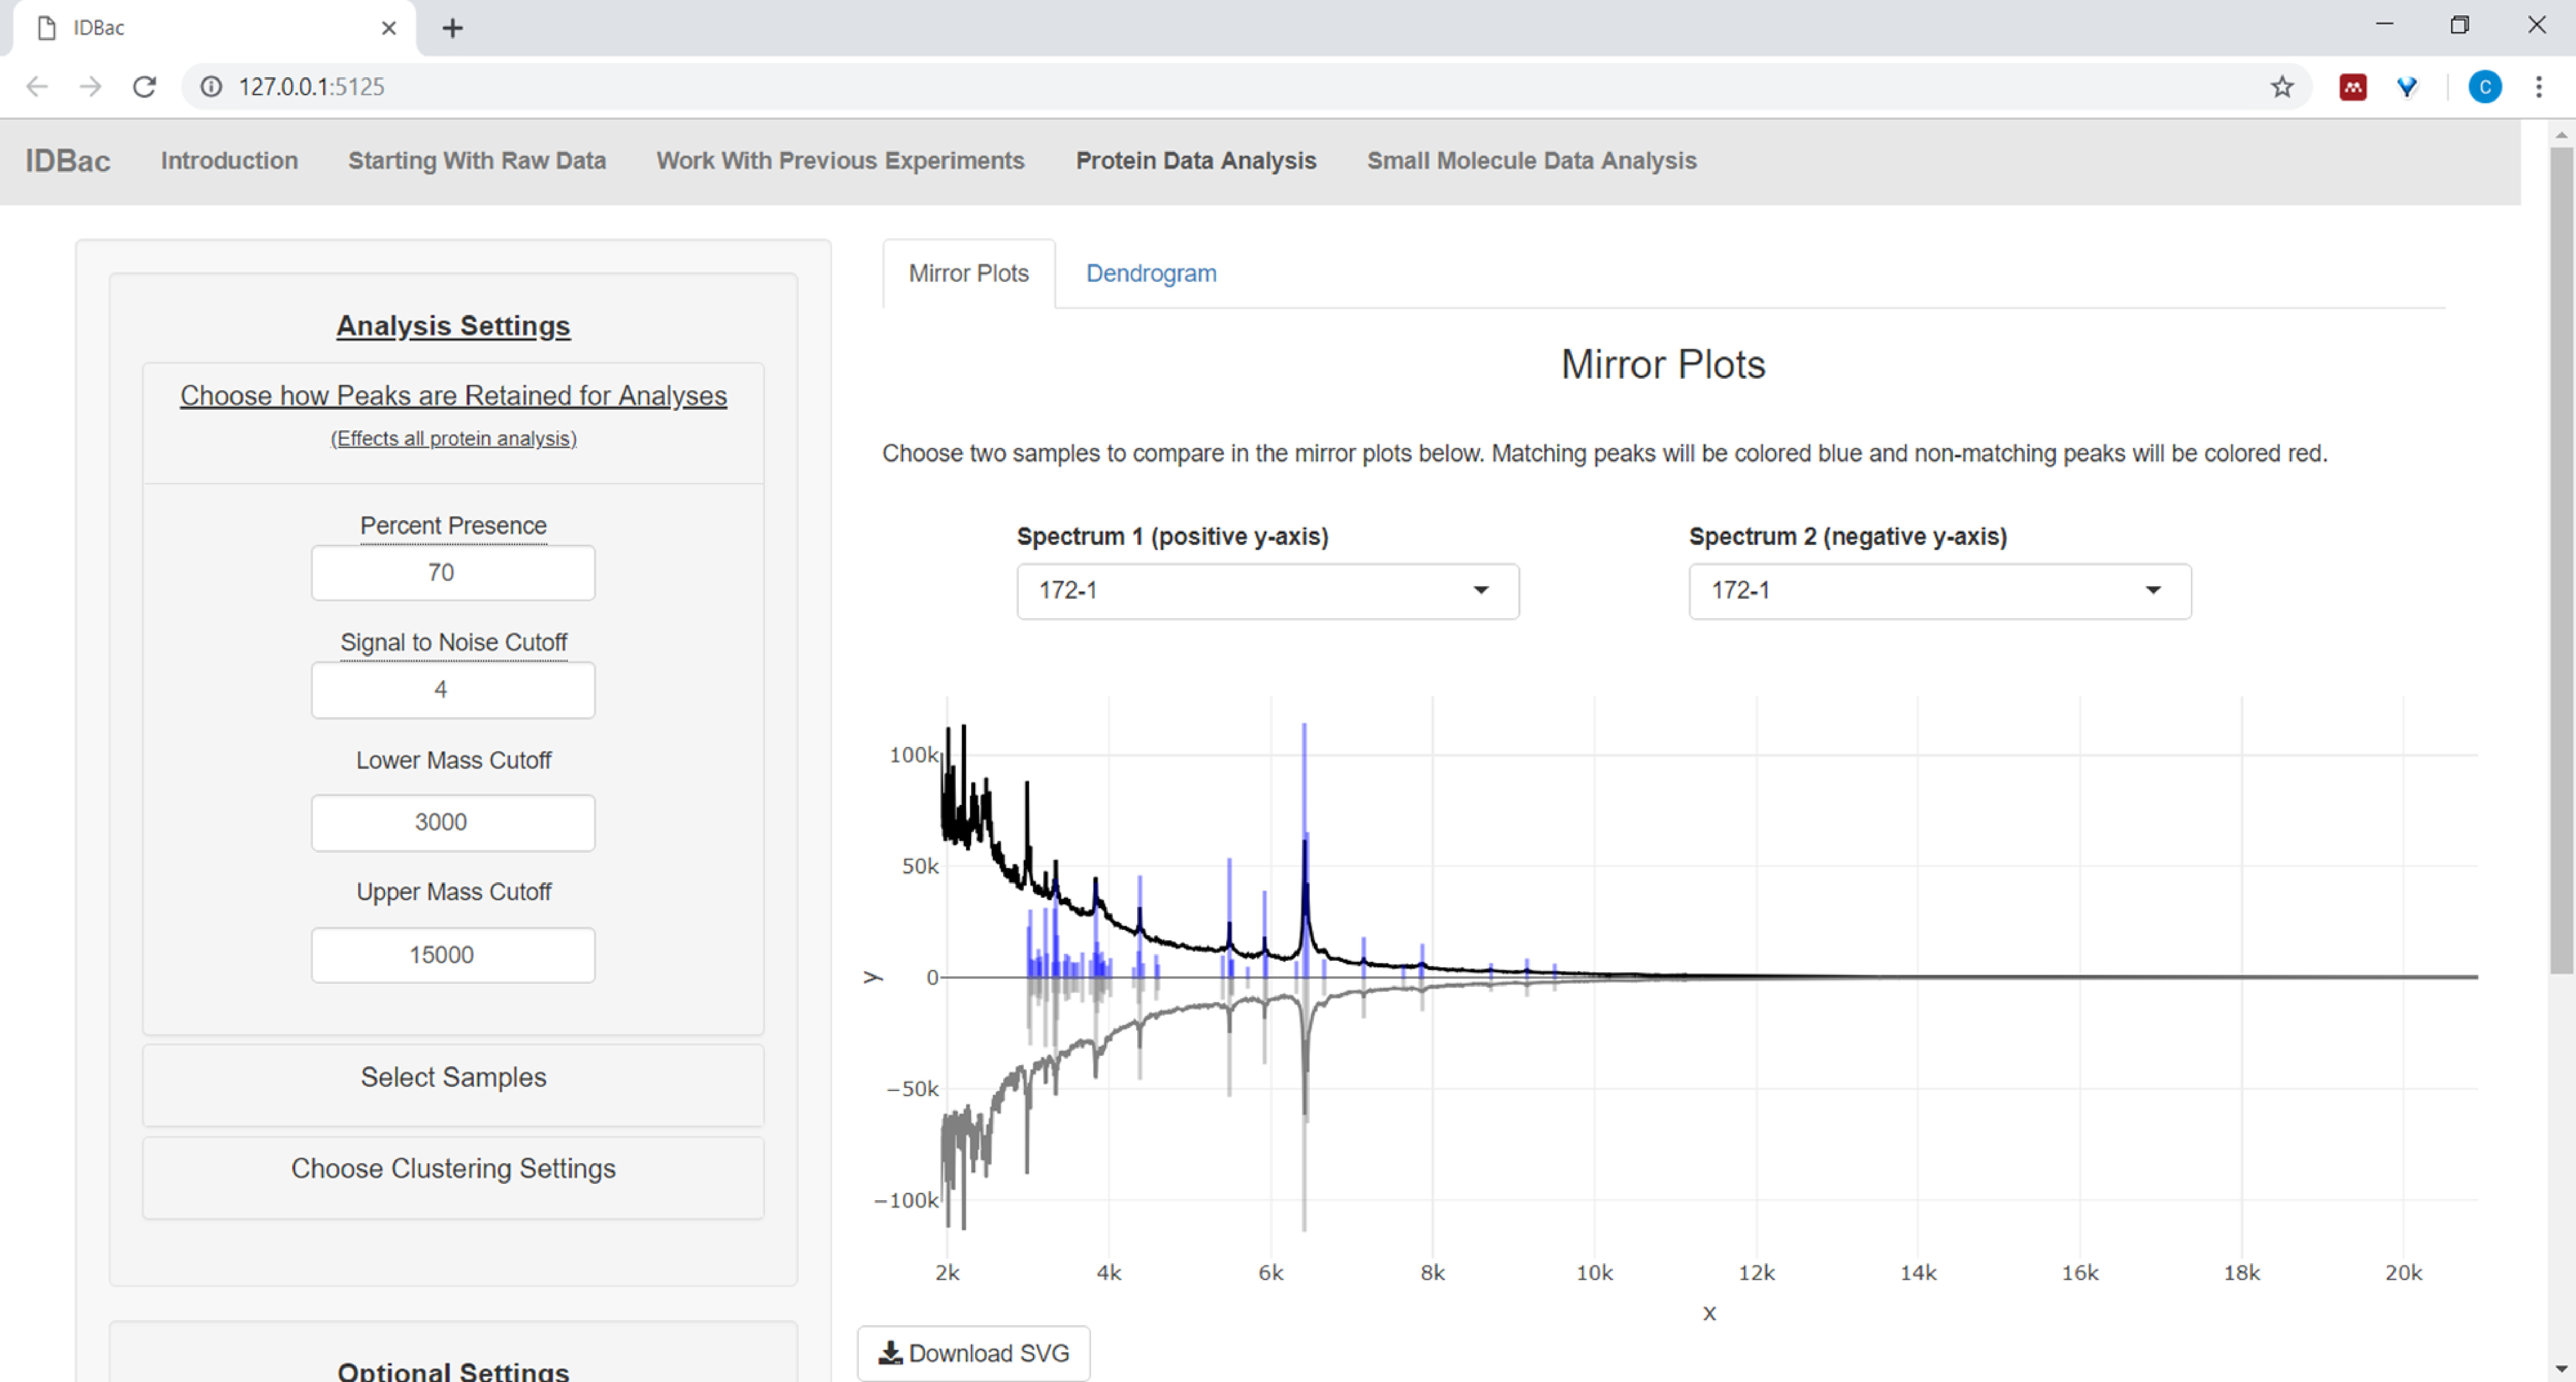Open Small Molecule Data Analysis page
The height and width of the screenshot is (1382, 2576).
pyautogui.click(x=1531, y=161)
